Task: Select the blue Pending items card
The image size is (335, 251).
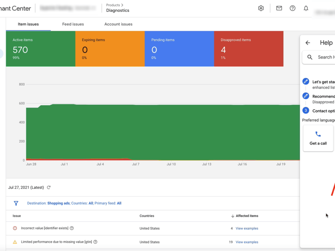Action: (180, 49)
